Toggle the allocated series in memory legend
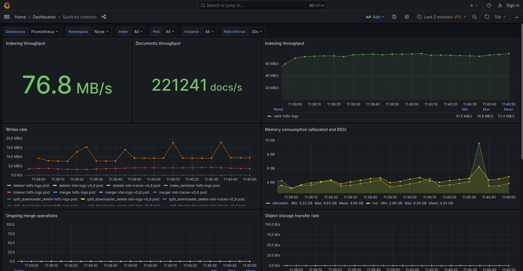The width and height of the screenshot is (523, 271). click(280, 203)
